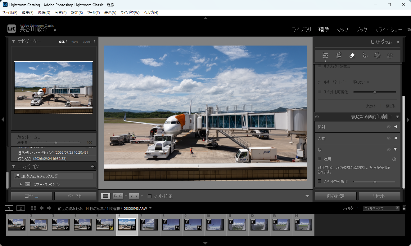Image resolution: width=411 pixels, height=246 pixels.
Task: Select filmstrip thumbnail number 10
Action: point(215,225)
